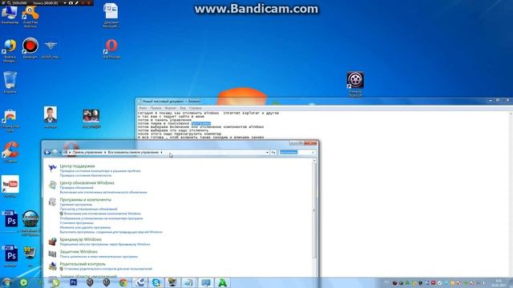Click the Брандмауэр Windows icon

(x=52, y=242)
